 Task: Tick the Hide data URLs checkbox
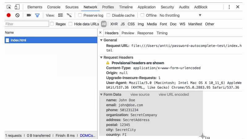click(x=71, y=24)
